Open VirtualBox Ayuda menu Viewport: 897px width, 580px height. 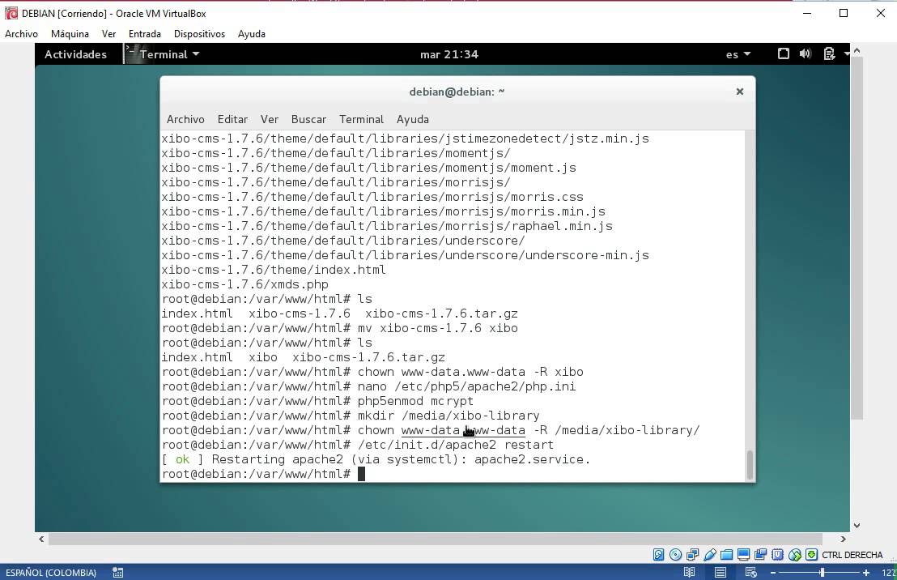point(252,34)
